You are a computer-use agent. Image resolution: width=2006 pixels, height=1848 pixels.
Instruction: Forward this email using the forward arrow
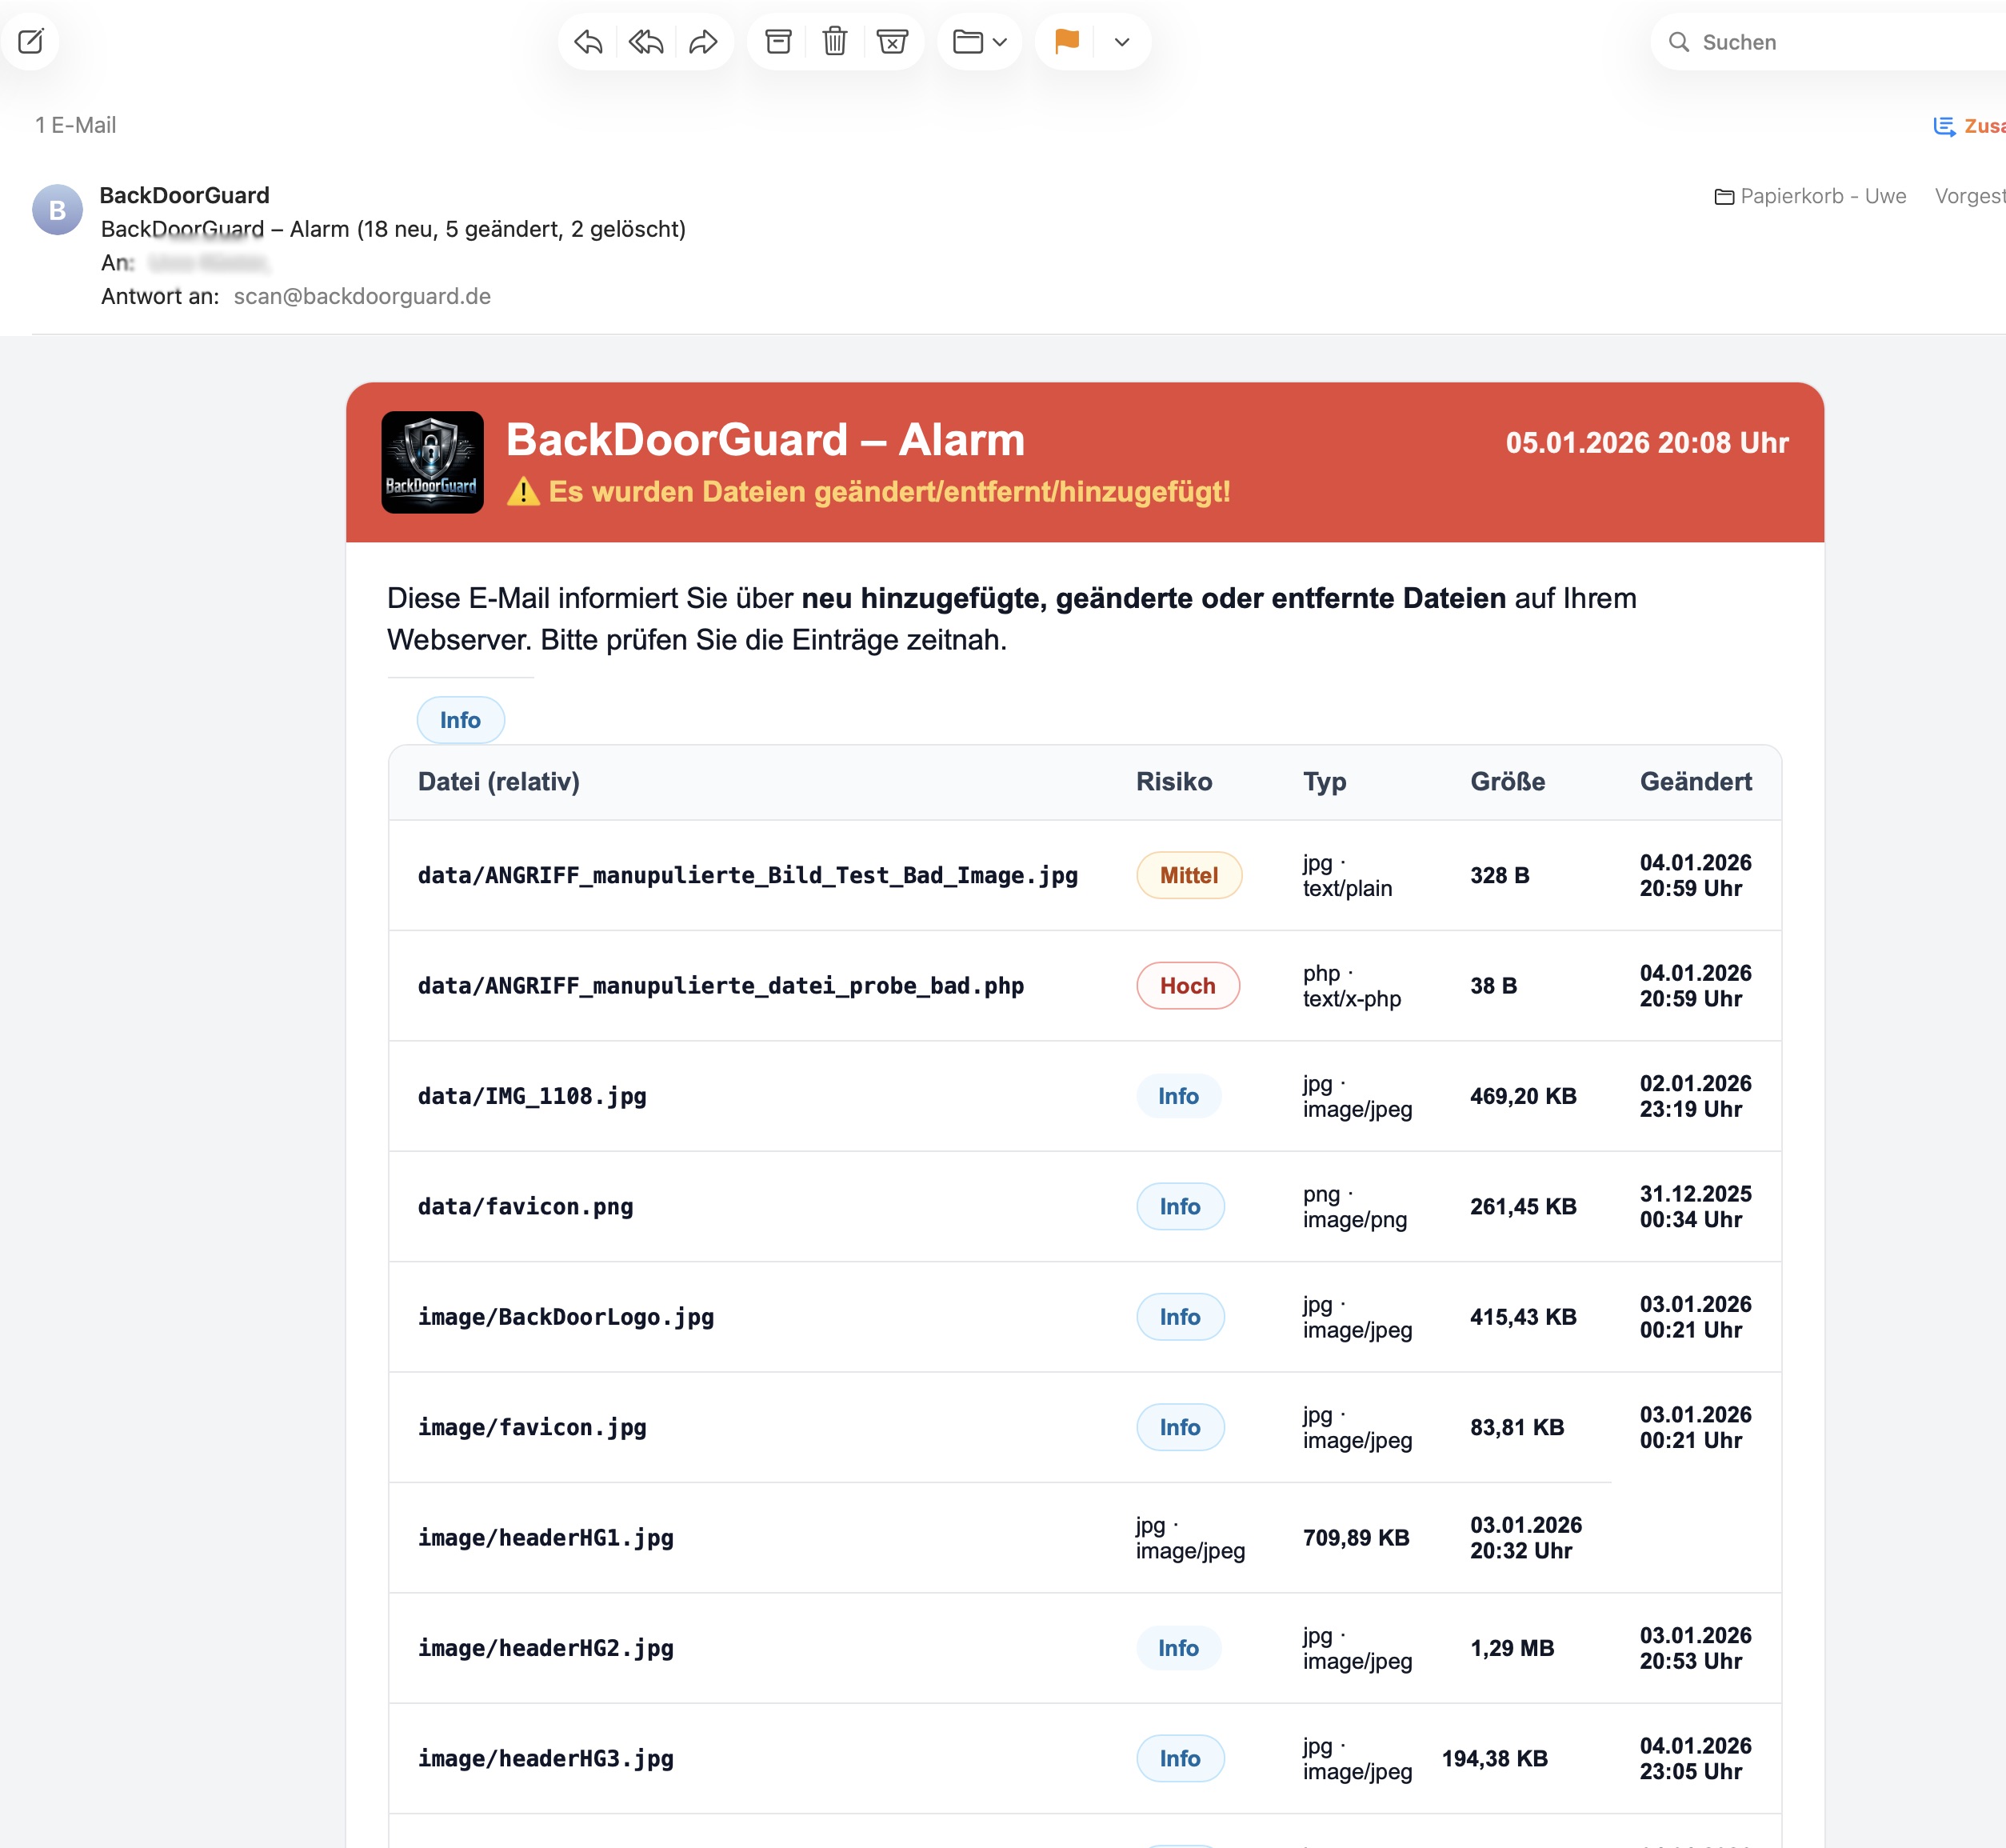click(x=702, y=41)
